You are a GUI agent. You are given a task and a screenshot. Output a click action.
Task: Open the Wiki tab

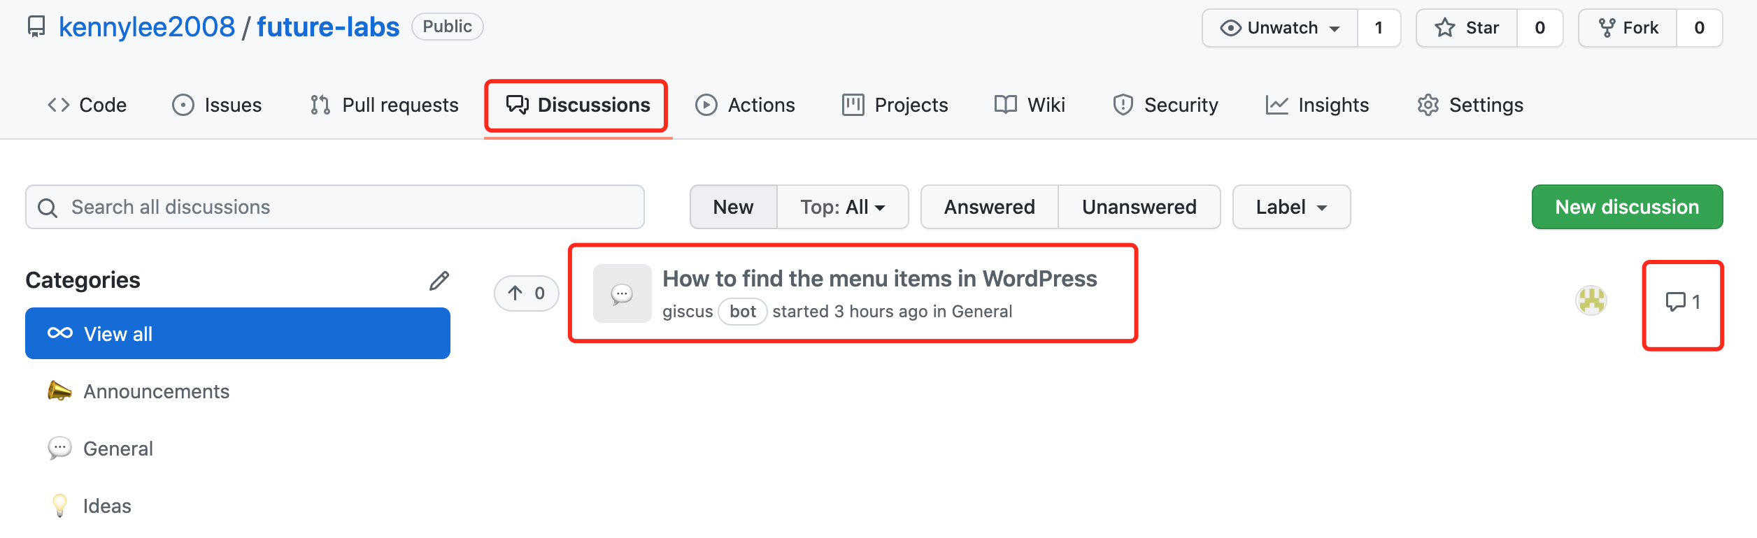point(1030,105)
